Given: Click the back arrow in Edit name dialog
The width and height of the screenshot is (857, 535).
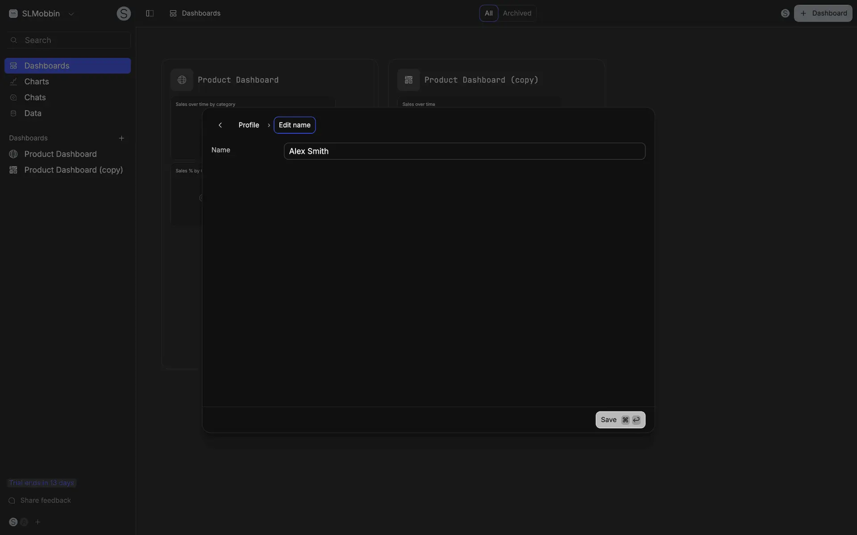Looking at the screenshot, I should click(220, 125).
